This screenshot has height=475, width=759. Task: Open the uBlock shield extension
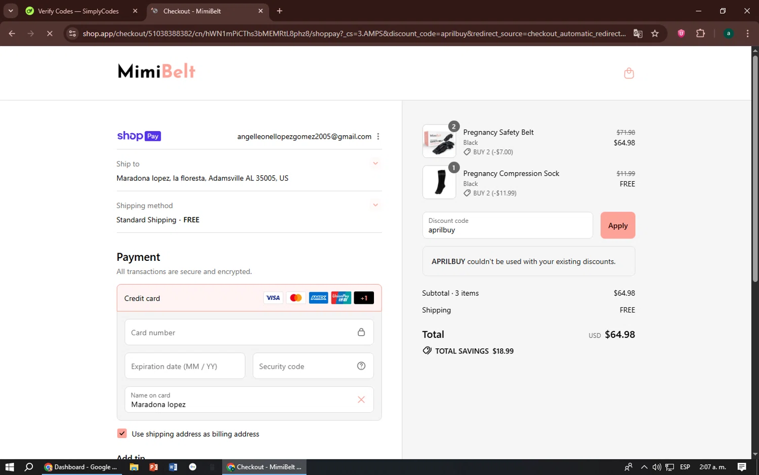681,33
